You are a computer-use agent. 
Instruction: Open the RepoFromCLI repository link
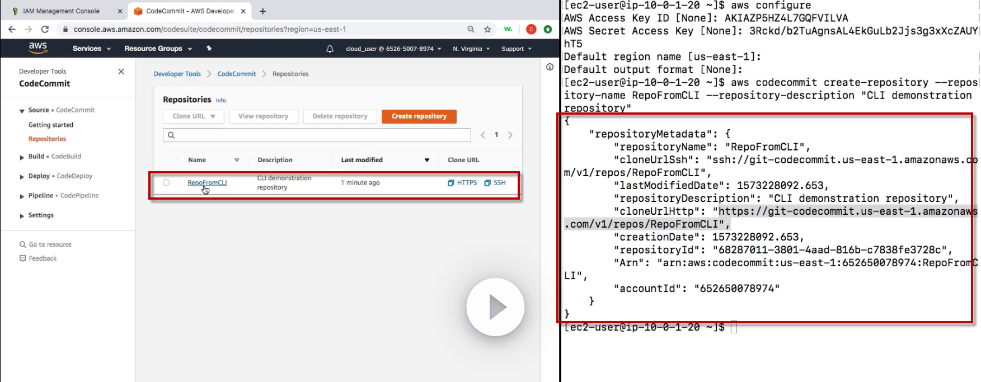coord(207,182)
